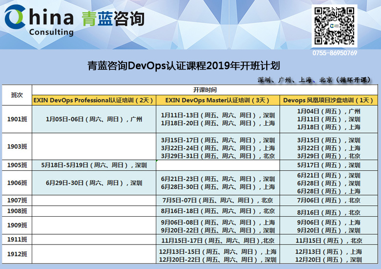
Task: Click the 1903班 row label
Action: pos(17,147)
